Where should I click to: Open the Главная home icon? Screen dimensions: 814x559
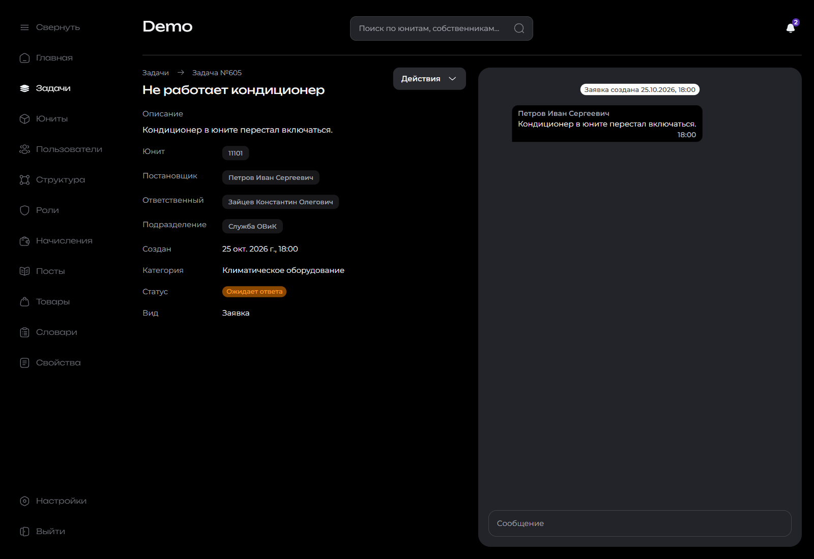pyautogui.click(x=24, y=58)
